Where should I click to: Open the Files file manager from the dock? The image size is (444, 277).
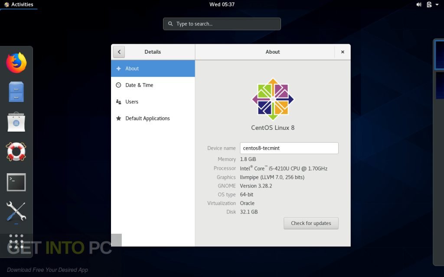[16, 92]
